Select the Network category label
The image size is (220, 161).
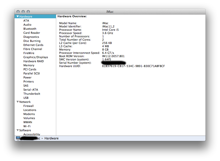pos(25,102)
